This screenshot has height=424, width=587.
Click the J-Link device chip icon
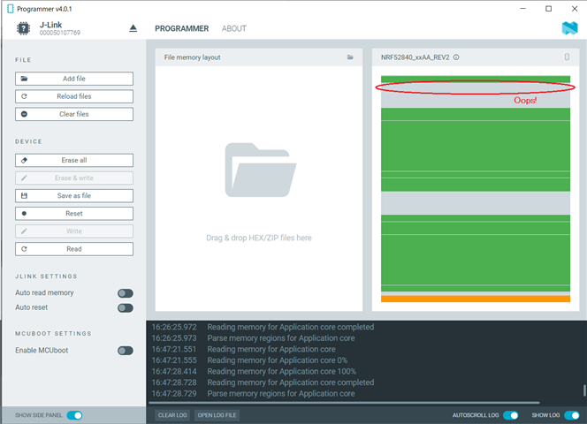23,28
